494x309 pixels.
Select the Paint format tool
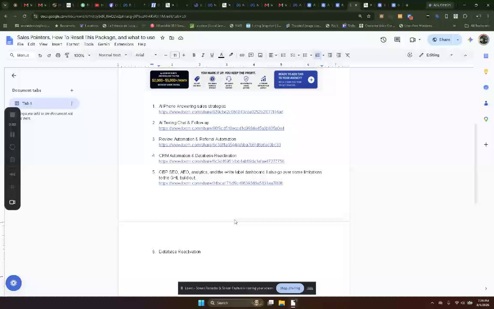click(67, 55)
